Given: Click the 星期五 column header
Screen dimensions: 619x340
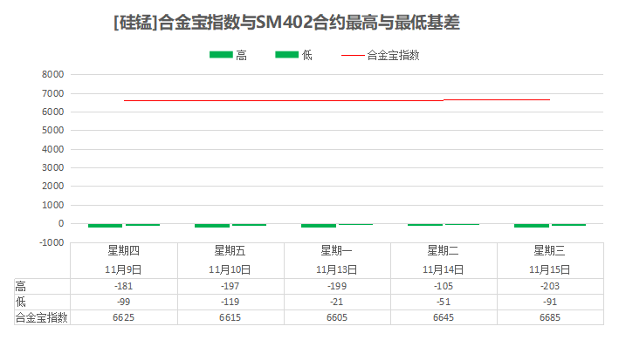Looking at the screenshot, I should (x=230, y=250).
